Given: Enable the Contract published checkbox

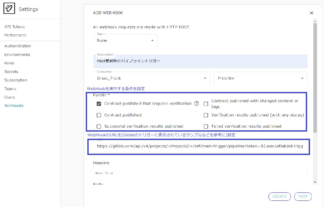Looking at the screenshot, I should [x=99, y=115].
